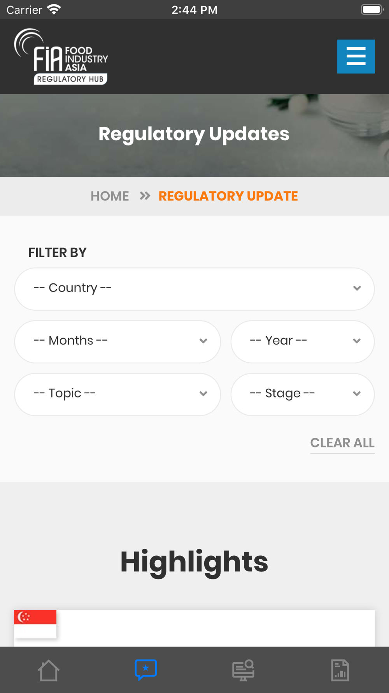Image resolution: width=389 pixels, height=693 pixels.
Task: Click the breadcrumb double-arrow separator
Action: coord(145,196)
